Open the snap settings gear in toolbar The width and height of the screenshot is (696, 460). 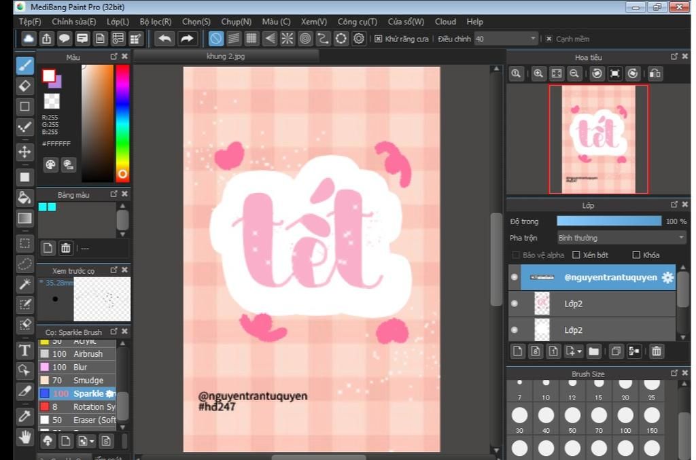coord(359,39)
